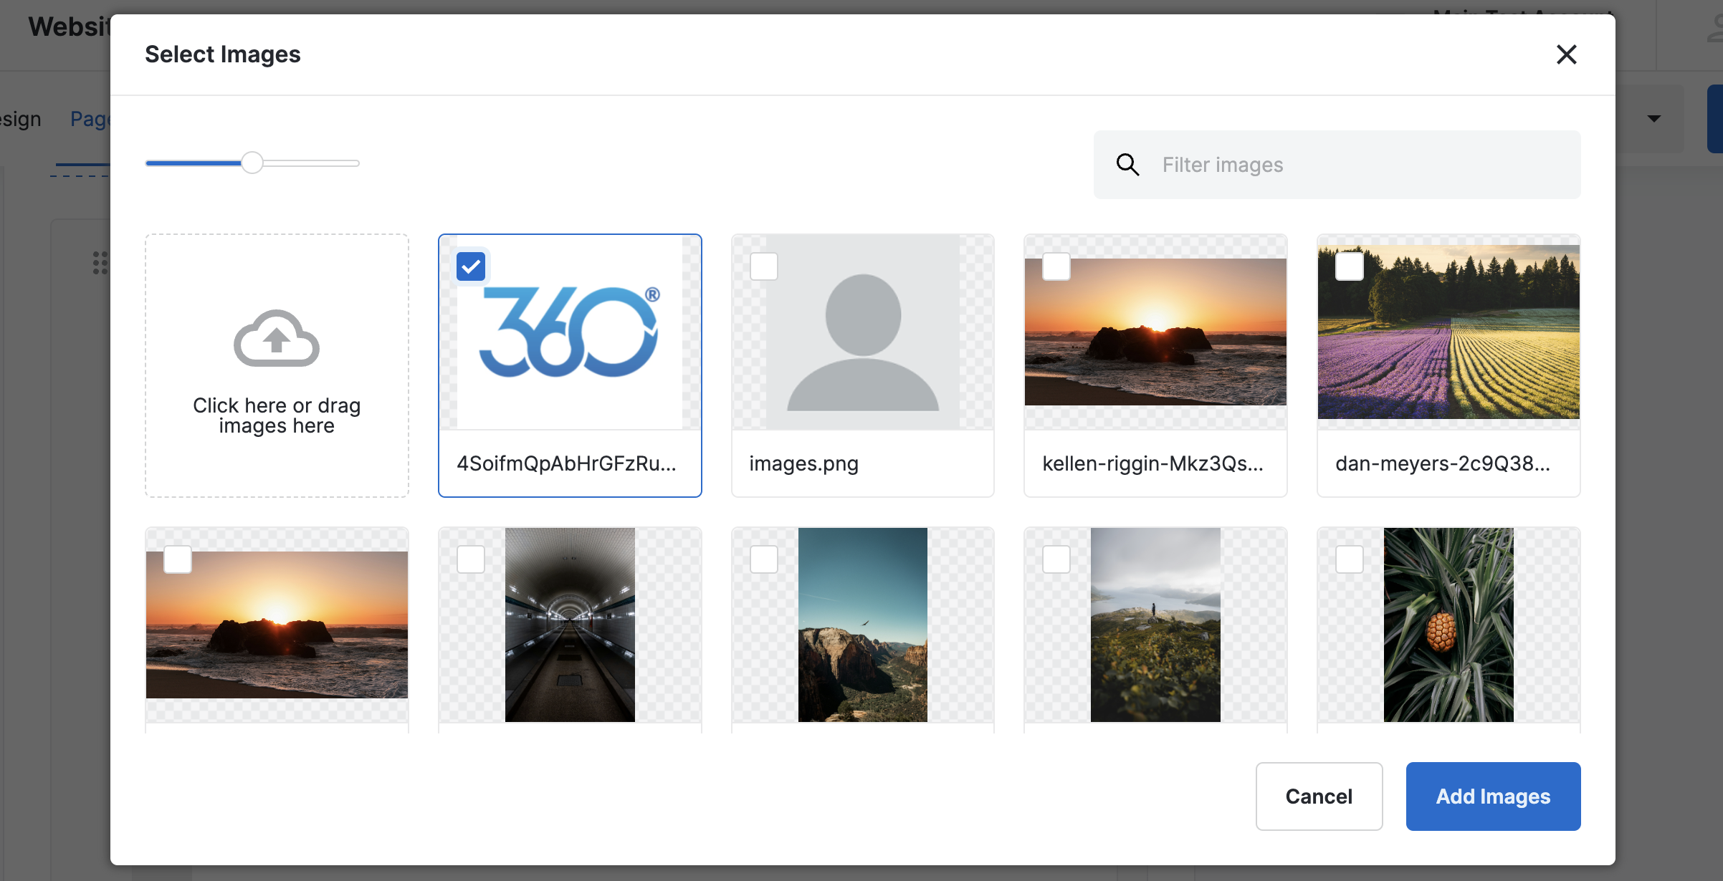Check the tunnel photo checkbox

tap(471, 559)
